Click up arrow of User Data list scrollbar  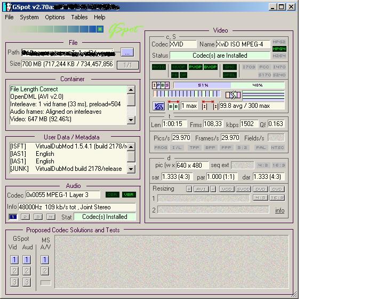pyautogui.click(x=131, y=147)
